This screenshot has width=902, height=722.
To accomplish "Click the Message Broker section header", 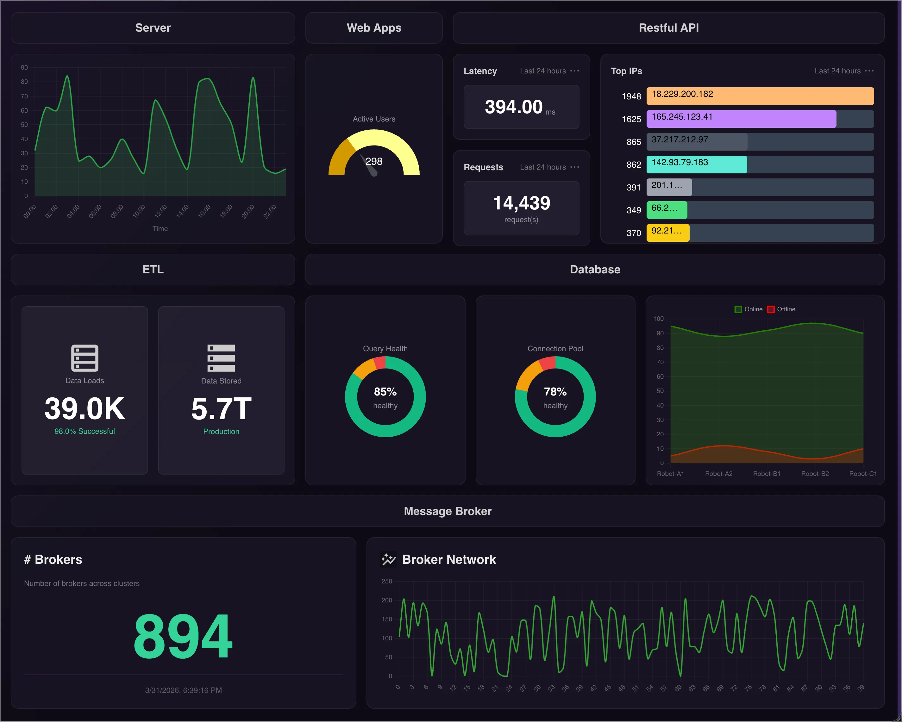I will coord(447,511).
